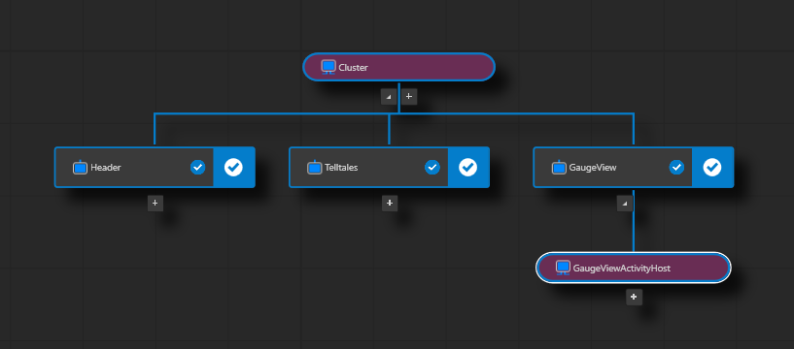794x349 pixels.
Task: Toggle the large checkmark panel on Header
Action: click(x=233, y=167)
